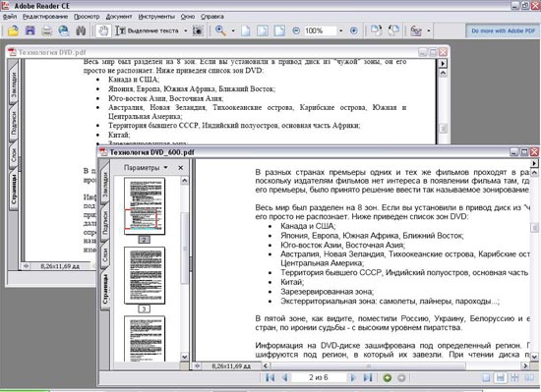Activate the Выделение текста text selection tool
The width and height of the screenshot is (541, 392).
[147, 31]
